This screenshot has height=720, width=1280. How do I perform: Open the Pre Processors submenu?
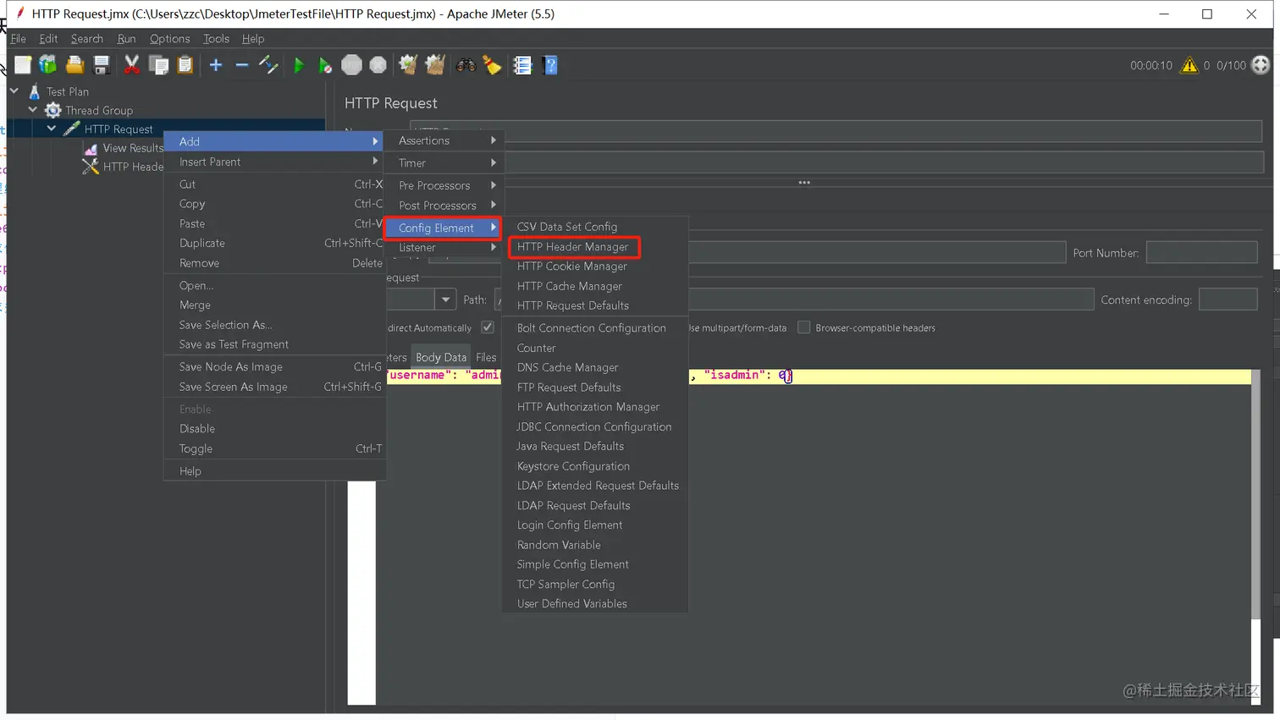click(444, 185)
